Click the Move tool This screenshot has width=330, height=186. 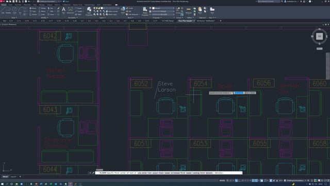click(x=33, y=8)
